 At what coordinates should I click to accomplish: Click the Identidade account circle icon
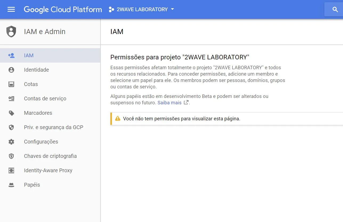tap(11, 70)
